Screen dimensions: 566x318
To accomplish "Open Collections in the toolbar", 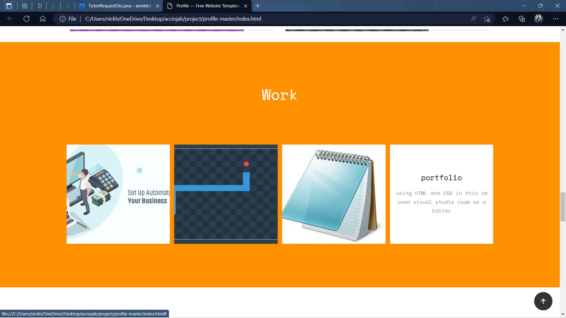I will pyautogui.click(x=522, y=19).
